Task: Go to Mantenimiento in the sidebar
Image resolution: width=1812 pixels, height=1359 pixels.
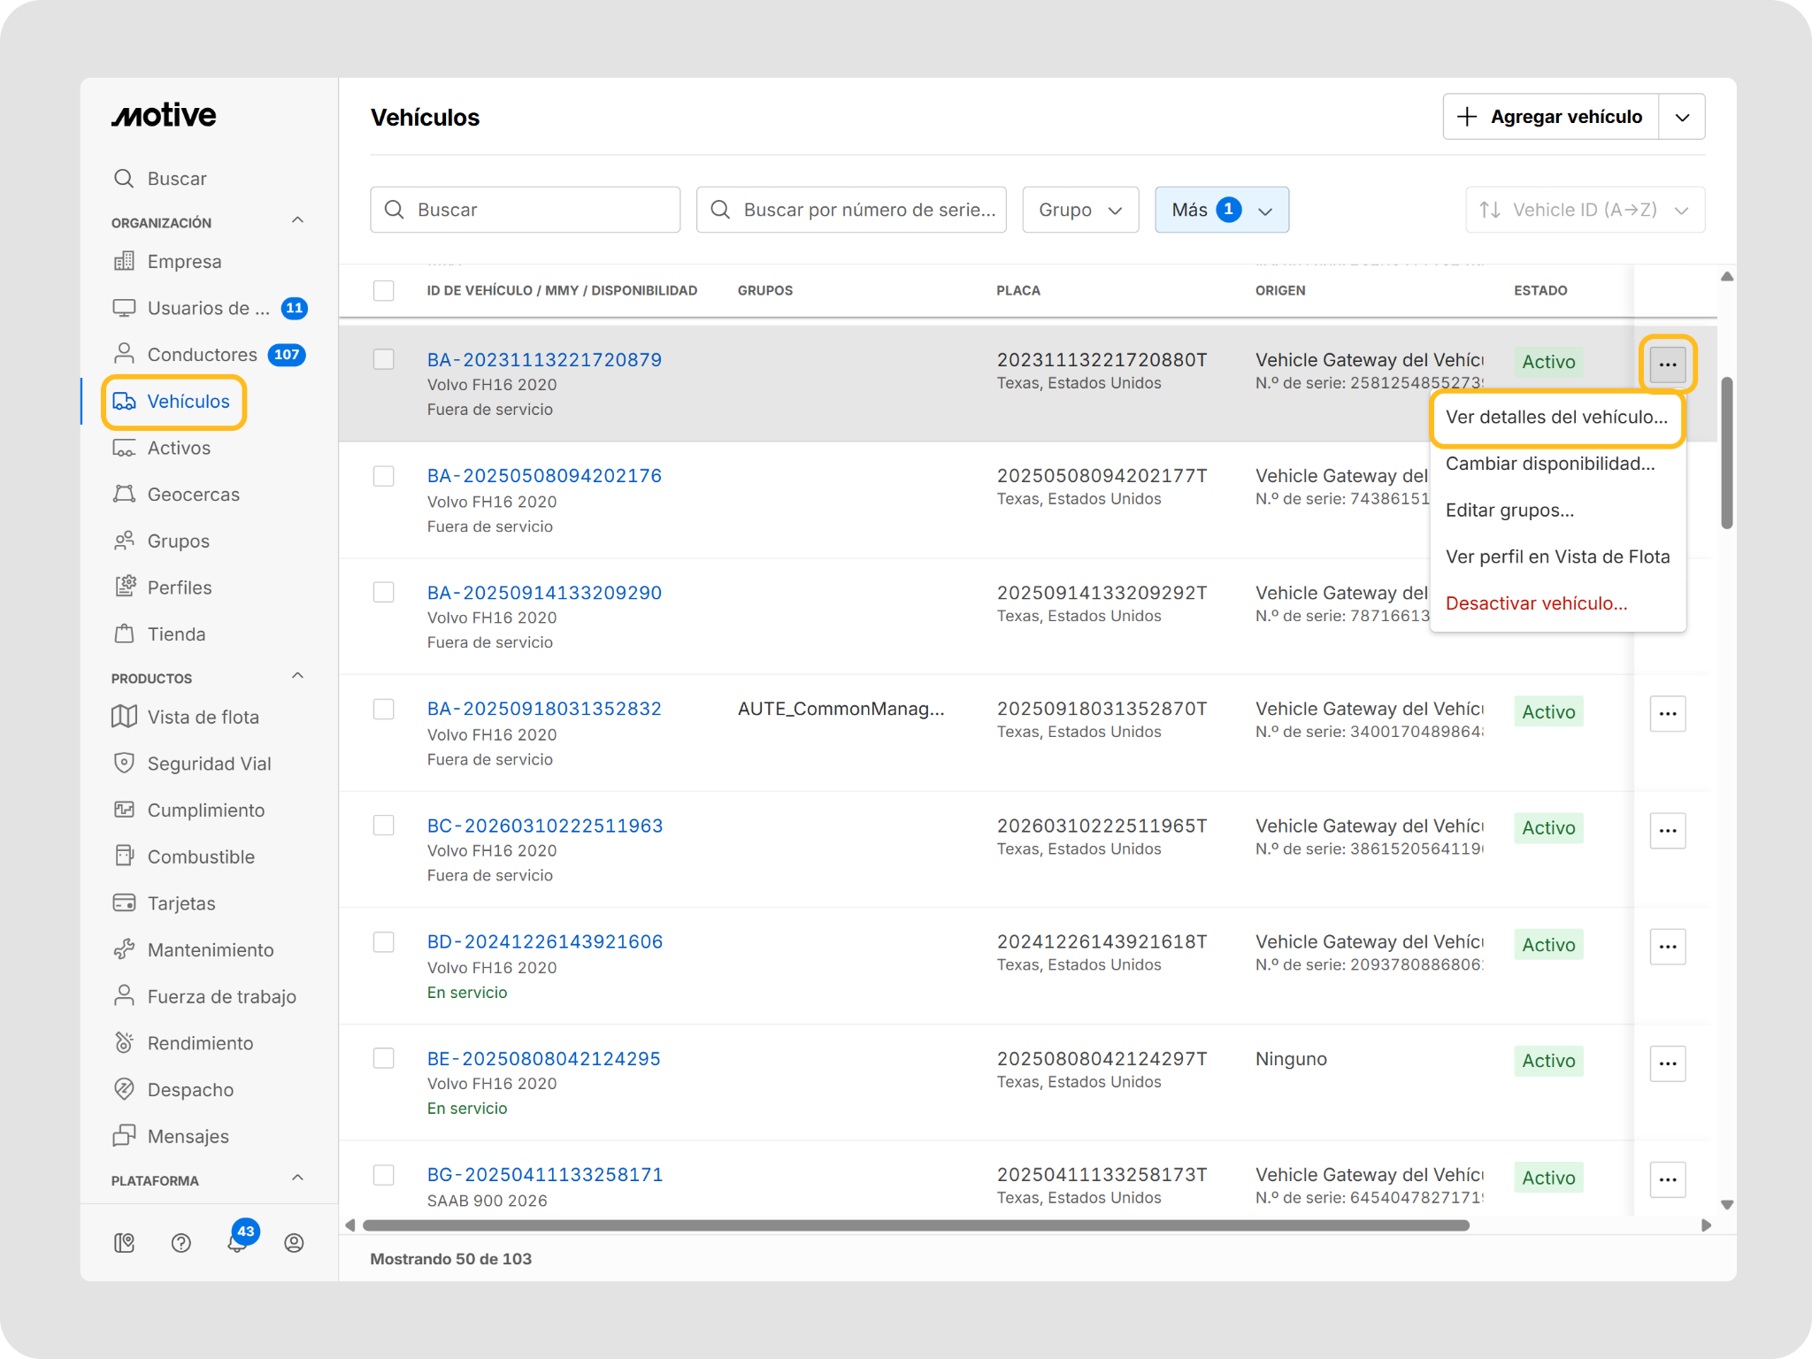Action: (210, 950)
